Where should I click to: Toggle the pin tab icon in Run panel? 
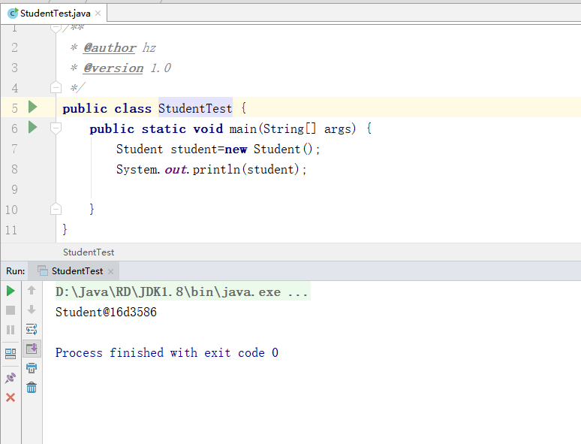11,378
